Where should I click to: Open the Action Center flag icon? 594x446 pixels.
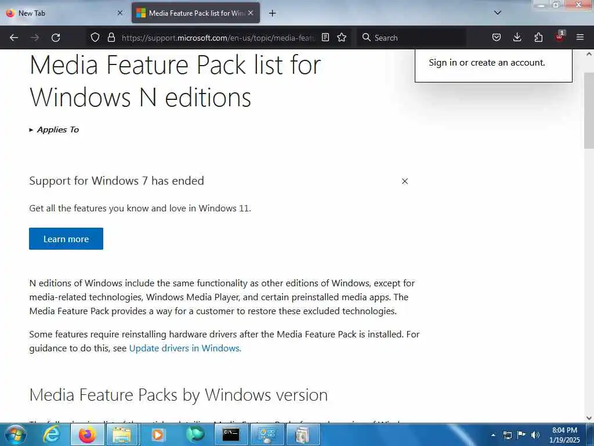click(x=521, y=435)
